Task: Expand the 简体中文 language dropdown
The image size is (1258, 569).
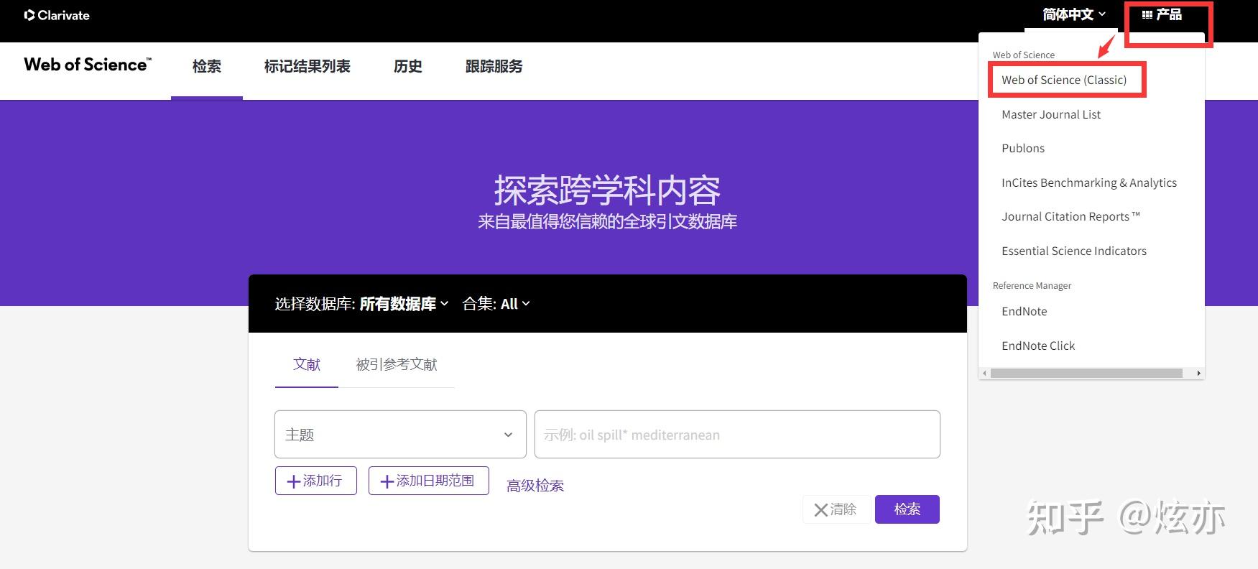Action: pyautogui.click(x=1074, y=14)
